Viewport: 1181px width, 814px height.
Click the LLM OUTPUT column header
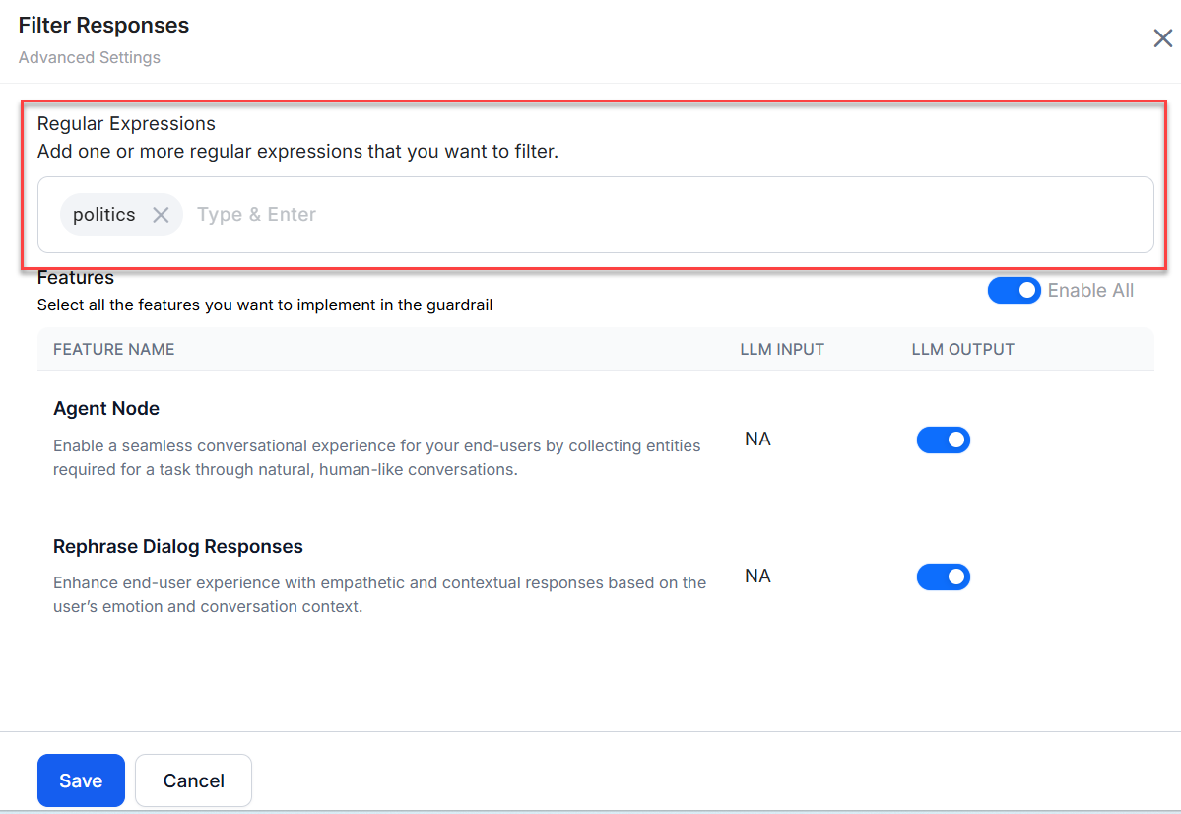pyautogui.click(x=962, y=349)
